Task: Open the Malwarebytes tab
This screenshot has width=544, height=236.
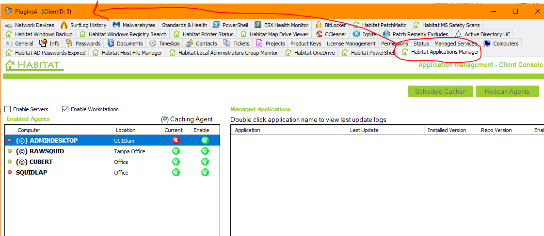Action: [x=134, y=25]
